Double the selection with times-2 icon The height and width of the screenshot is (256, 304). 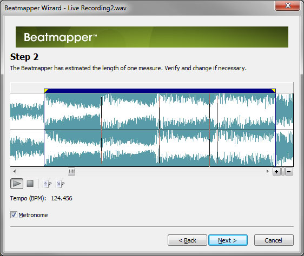coord(60,184)
